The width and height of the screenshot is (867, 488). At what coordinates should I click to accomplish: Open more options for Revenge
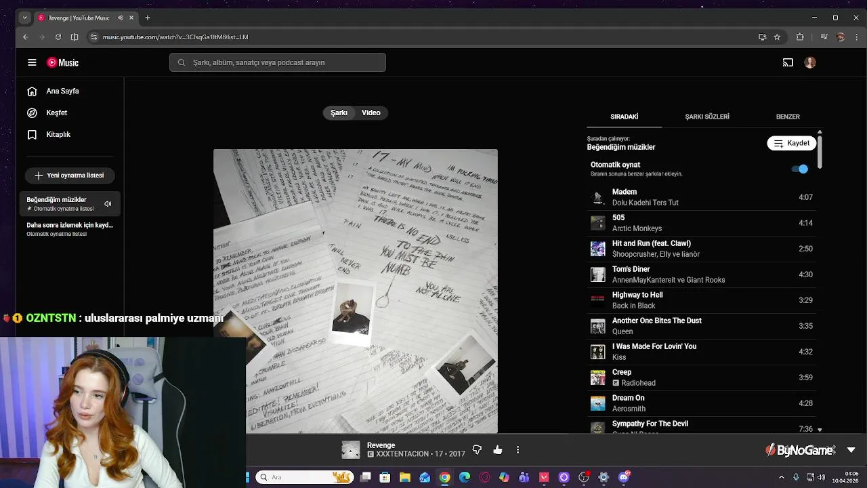coord(517,449)
